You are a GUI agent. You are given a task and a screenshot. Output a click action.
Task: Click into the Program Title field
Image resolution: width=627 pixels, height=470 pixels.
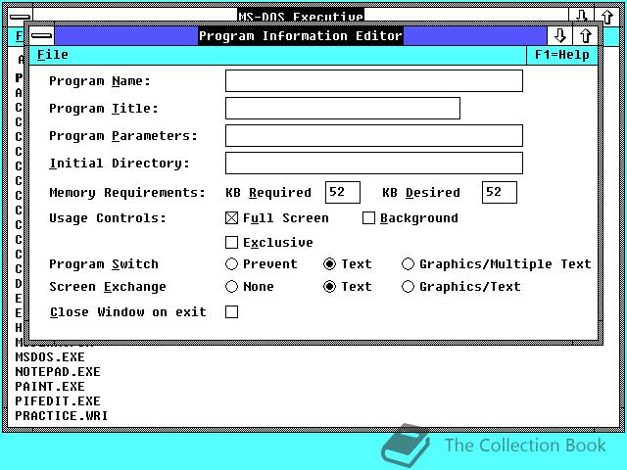click(x=343, y=108)
